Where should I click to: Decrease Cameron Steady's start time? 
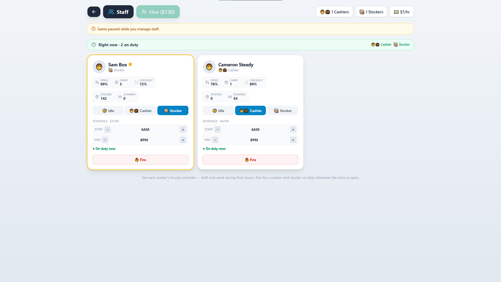pyautogui.click(x=218, y=130)
